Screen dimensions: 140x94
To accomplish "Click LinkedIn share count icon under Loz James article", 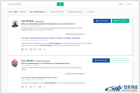I will click(31, 87).
